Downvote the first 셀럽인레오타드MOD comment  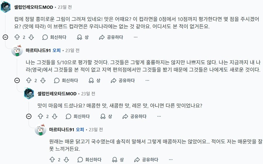[31, 37]
